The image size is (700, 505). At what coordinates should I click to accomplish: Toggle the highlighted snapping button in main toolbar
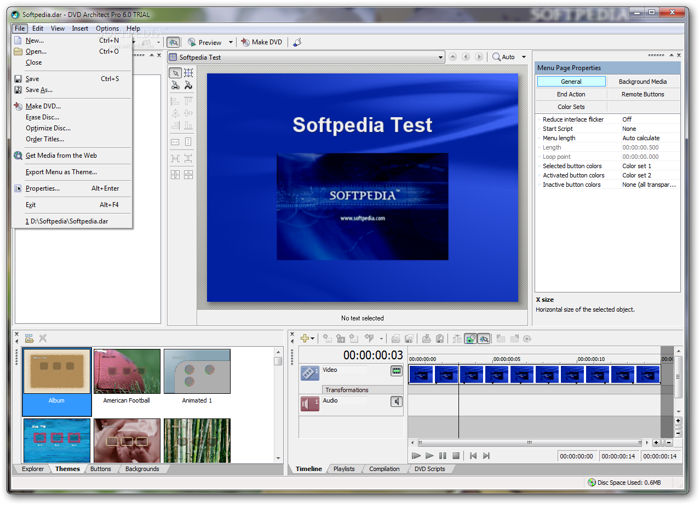point(173,42)
